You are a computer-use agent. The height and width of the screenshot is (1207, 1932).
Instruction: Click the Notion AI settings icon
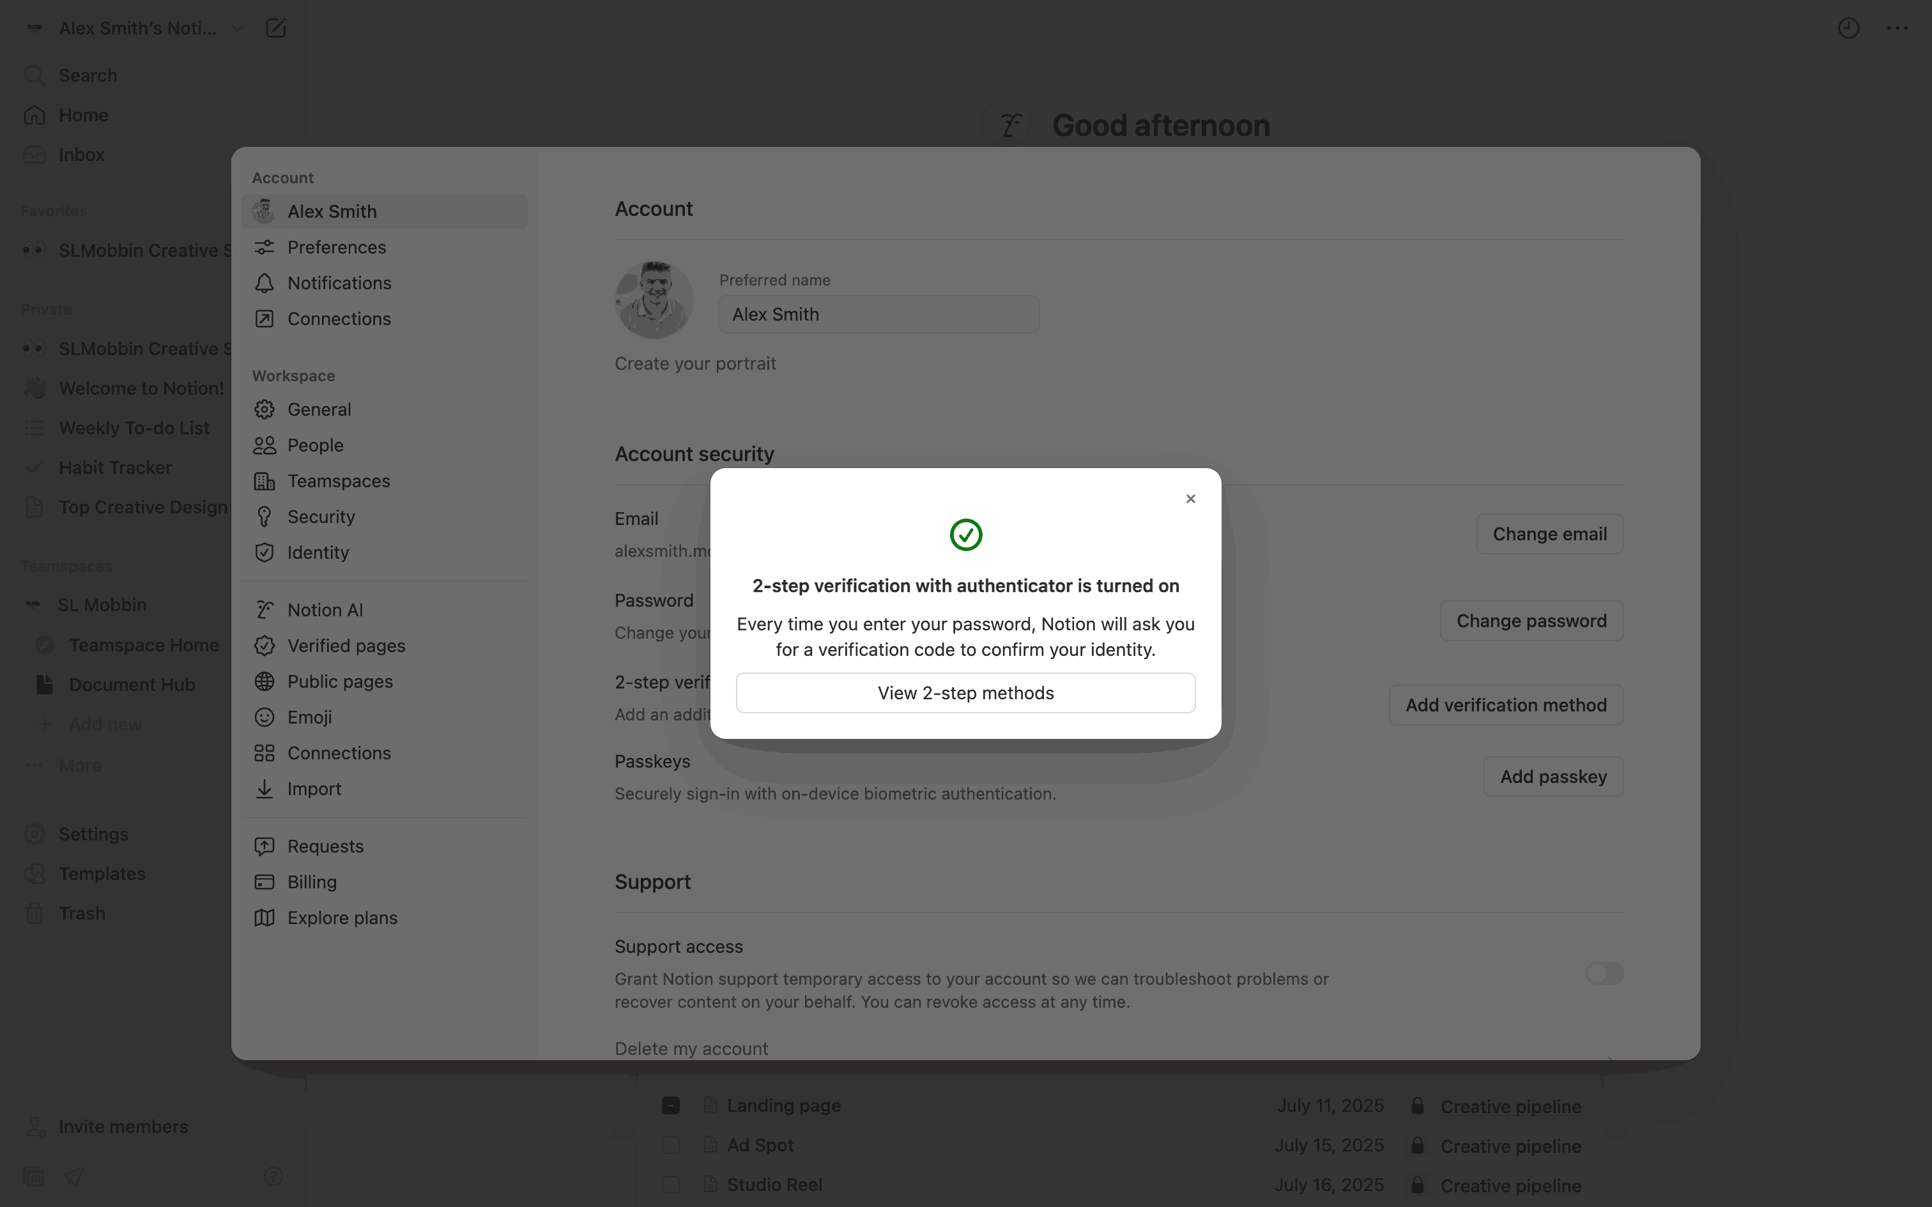click(x=264, y=610)
